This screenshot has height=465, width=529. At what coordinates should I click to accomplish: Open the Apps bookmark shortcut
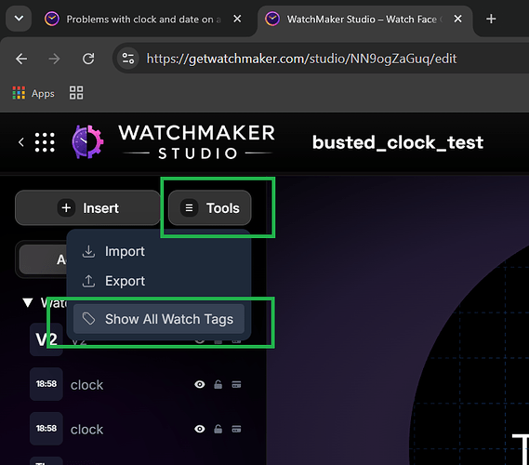coord(33,93)
